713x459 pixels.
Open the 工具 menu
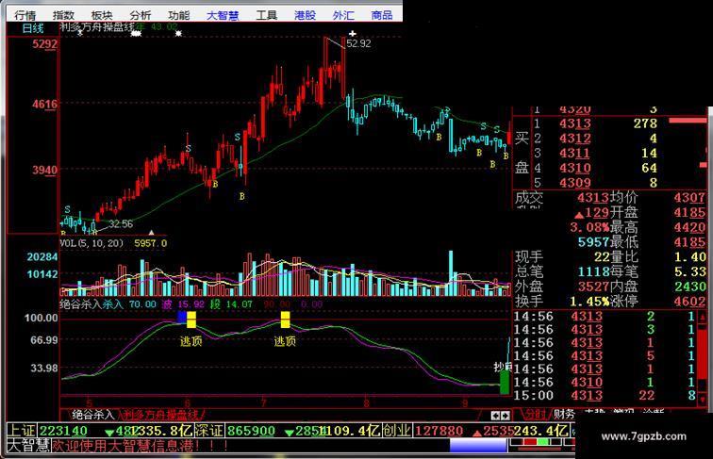click(267, 15)
